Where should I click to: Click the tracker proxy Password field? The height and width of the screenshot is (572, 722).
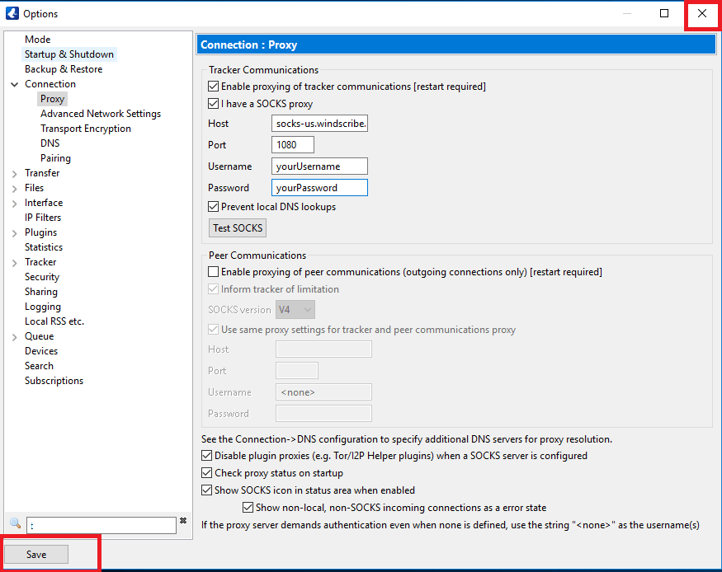(x=319, y=188)
